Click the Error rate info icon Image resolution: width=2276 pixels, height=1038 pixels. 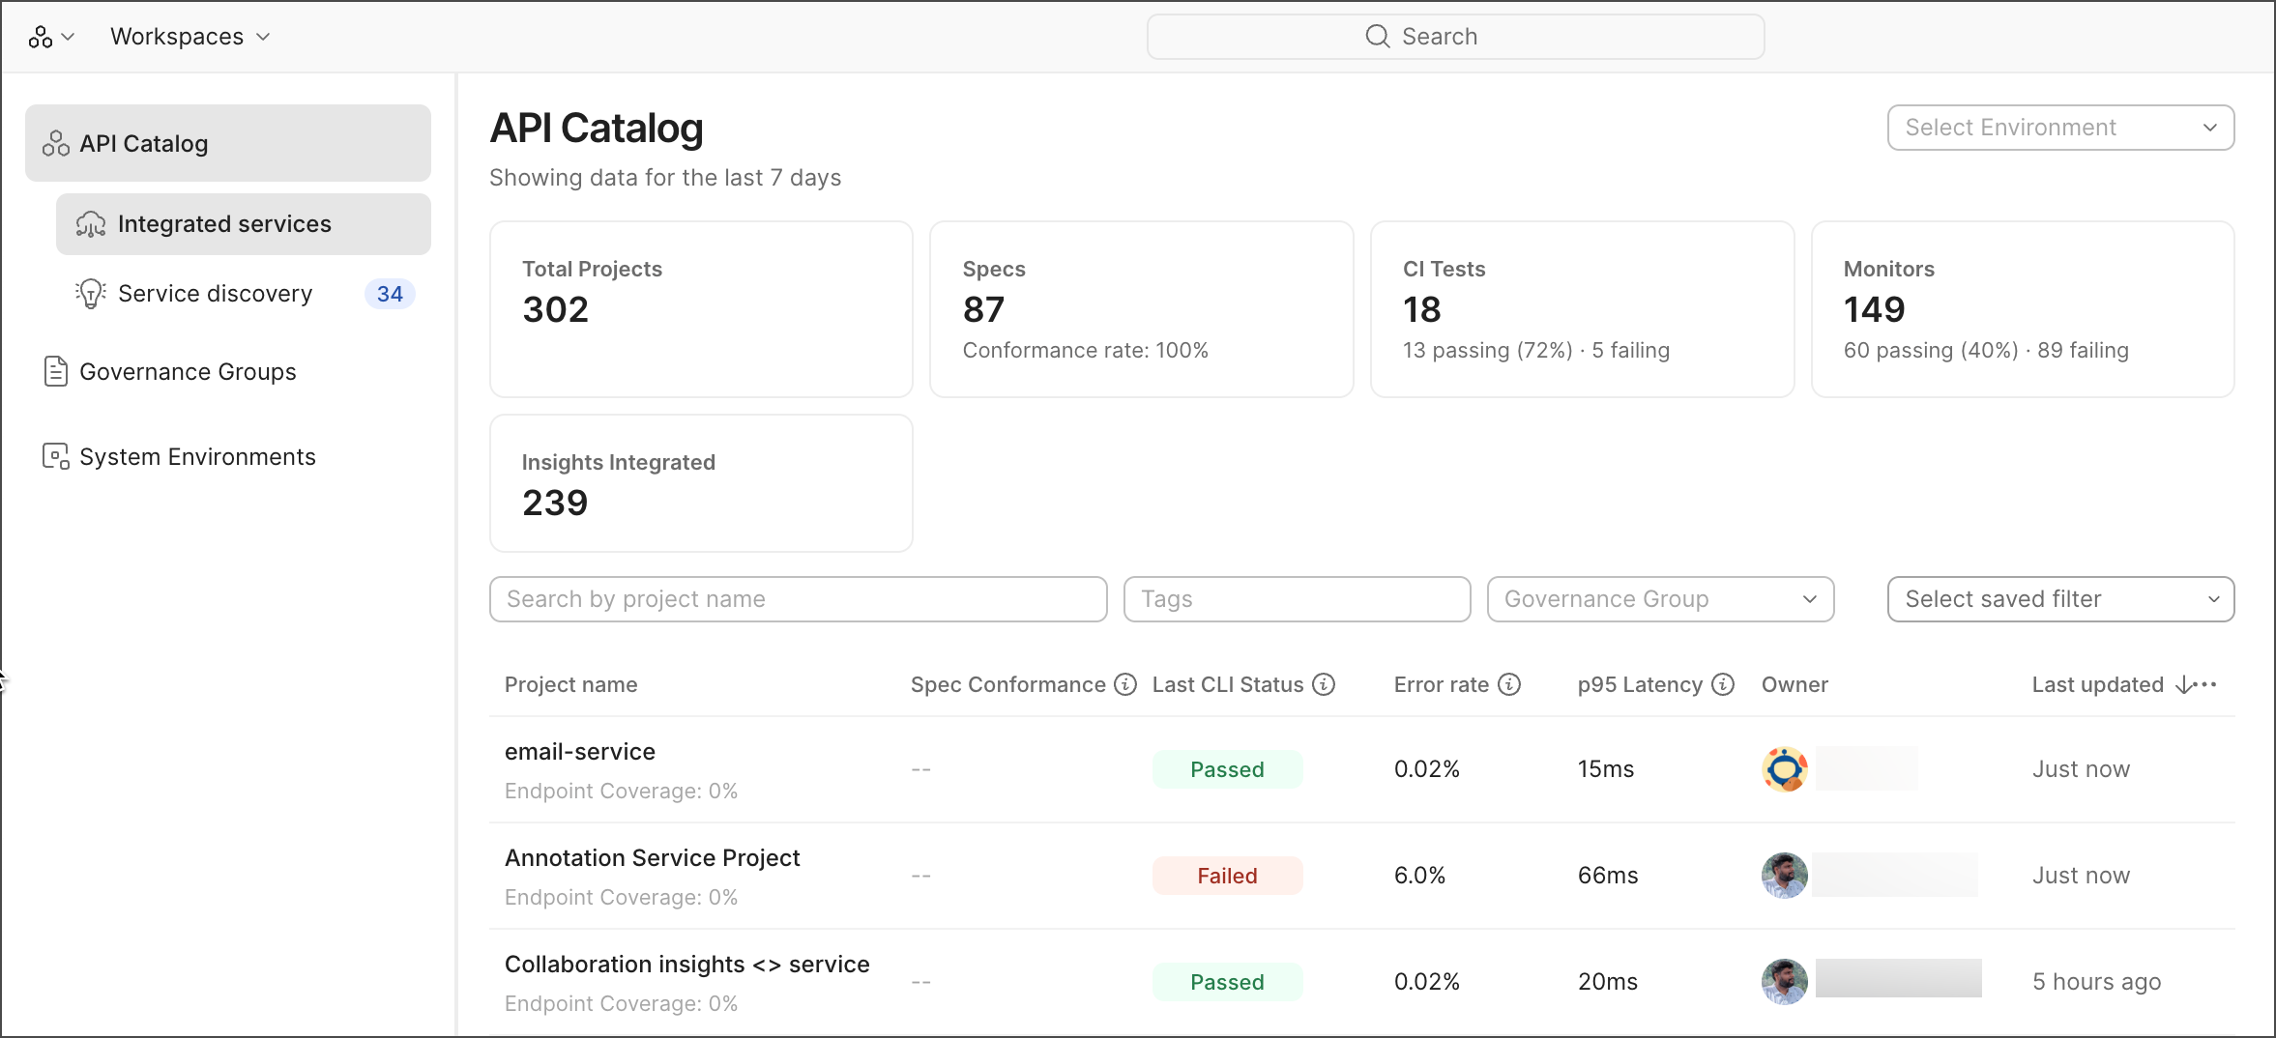1509,684
